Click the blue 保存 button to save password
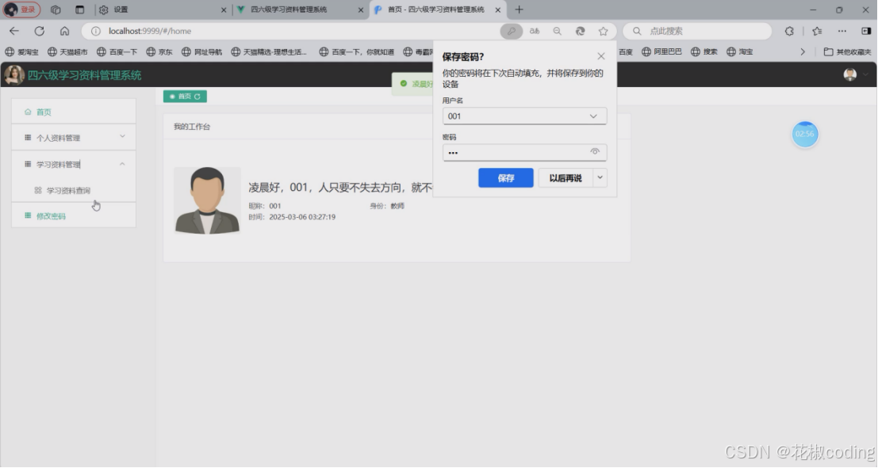Viewport: 878px width, 468px height. click(x=505, y=177)
